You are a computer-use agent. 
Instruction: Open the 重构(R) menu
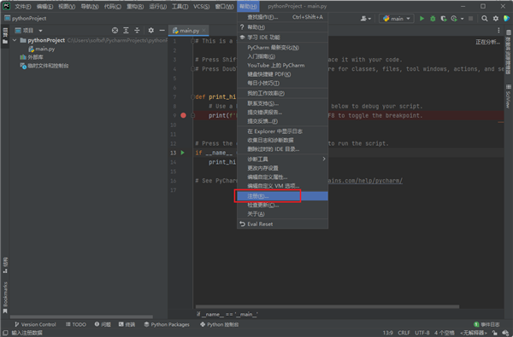pos(135,7)
